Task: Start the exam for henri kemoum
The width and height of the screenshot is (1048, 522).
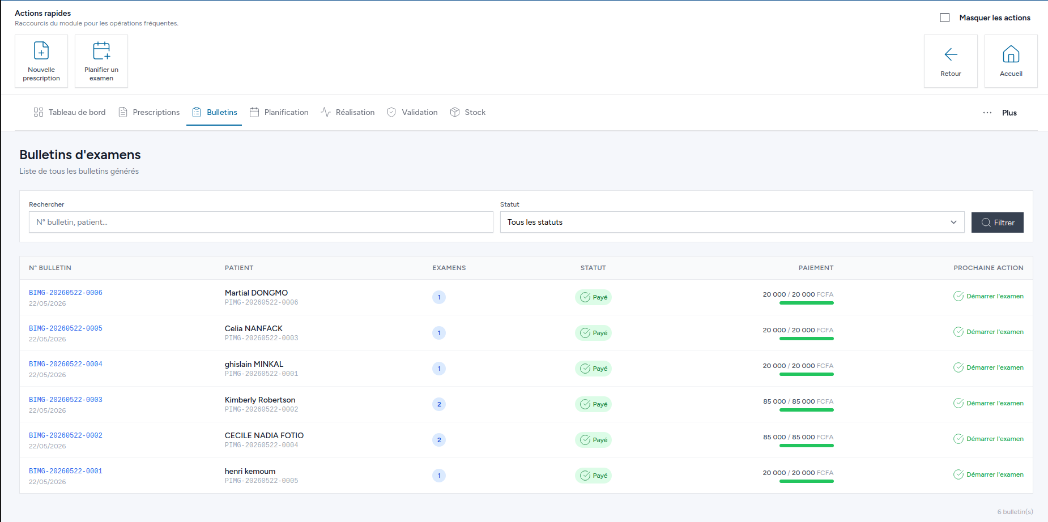Action: tap(989, 474)
